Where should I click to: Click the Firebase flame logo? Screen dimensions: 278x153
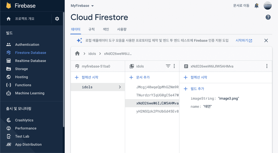(8, 6)
